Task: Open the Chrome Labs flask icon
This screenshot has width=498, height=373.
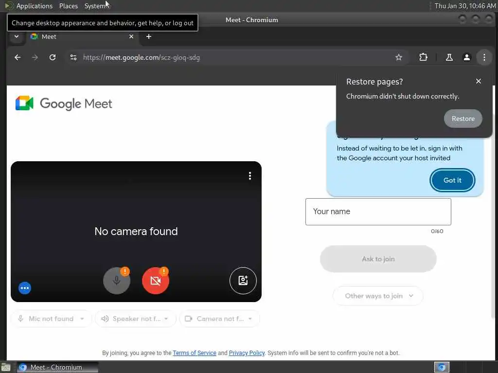Action: click(x=449, y=57)
